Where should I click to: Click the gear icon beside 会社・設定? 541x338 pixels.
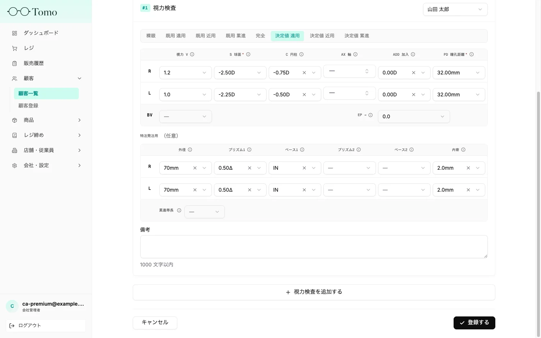click(x=14, y=165)
